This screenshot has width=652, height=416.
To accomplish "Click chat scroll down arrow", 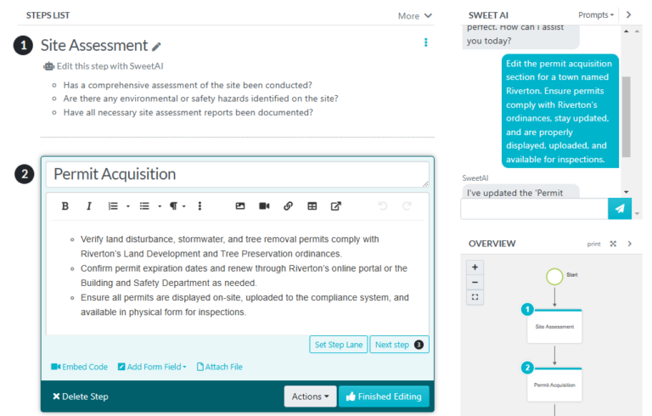I will [627, 192].
